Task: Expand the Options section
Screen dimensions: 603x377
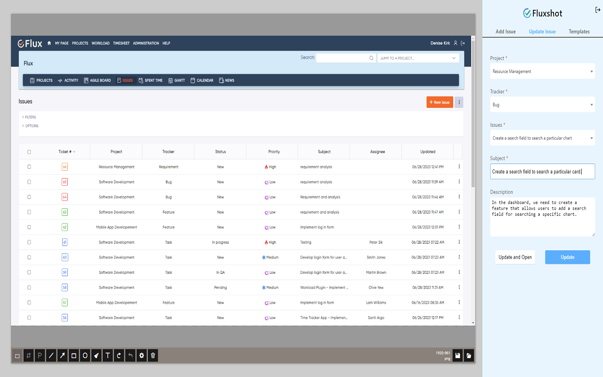Action: 30,126
